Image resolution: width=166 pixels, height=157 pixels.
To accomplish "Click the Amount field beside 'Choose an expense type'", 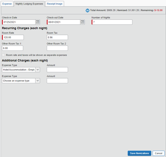I will (x=57, y=81).
